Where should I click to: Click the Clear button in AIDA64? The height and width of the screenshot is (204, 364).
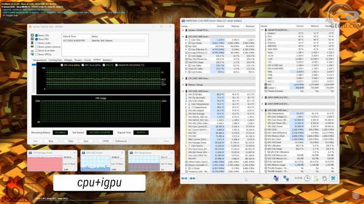coord(70,141)
